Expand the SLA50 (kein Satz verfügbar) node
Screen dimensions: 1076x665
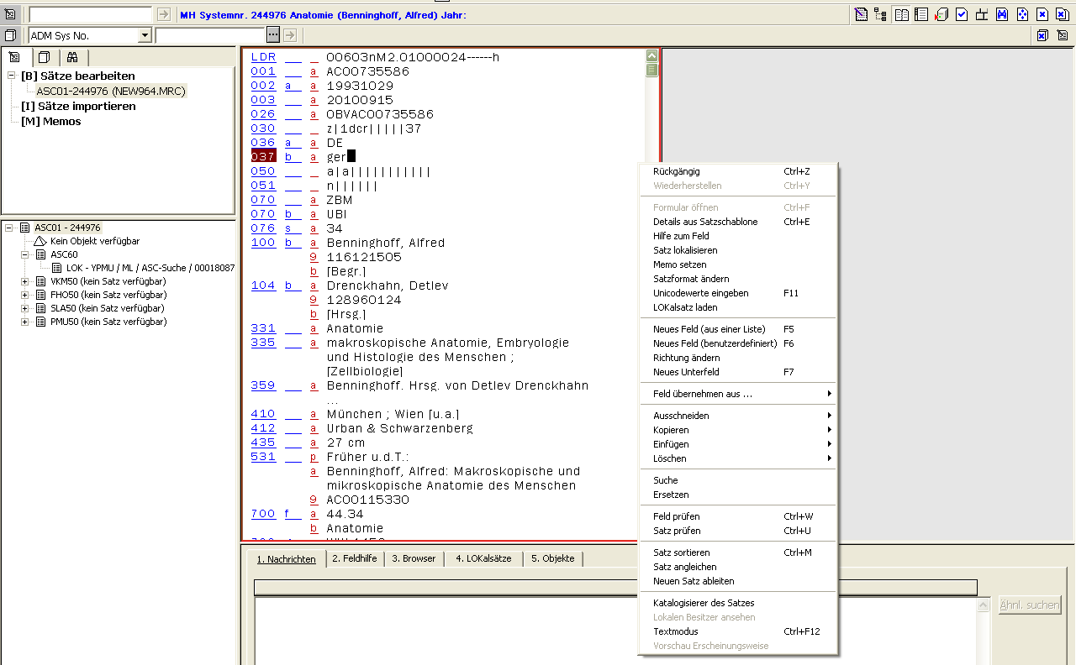[25, 308]
